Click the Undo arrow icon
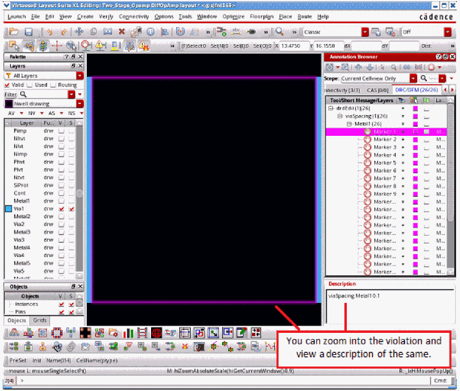This screenshot has width=460, height=391. tap(50, 31)
